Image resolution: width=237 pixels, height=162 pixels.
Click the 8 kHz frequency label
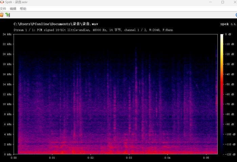pyautogui.click(x=8, y=114)
